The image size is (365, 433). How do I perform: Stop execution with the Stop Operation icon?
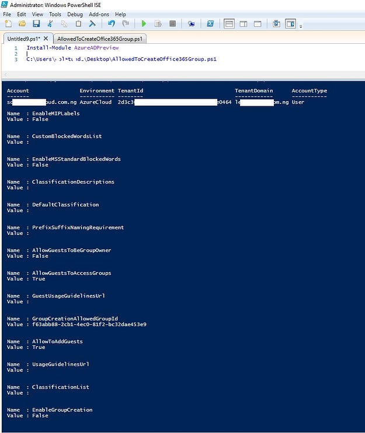(172, 24)
